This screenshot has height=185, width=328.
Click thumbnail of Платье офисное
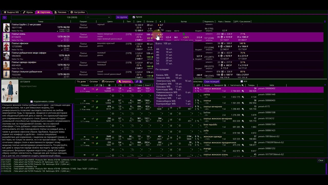pos(6,47)
